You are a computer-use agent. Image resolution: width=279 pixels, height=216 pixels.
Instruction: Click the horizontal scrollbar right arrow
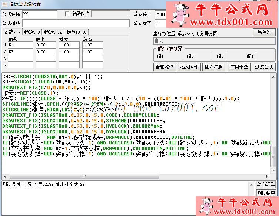click(x=267, y=176)
